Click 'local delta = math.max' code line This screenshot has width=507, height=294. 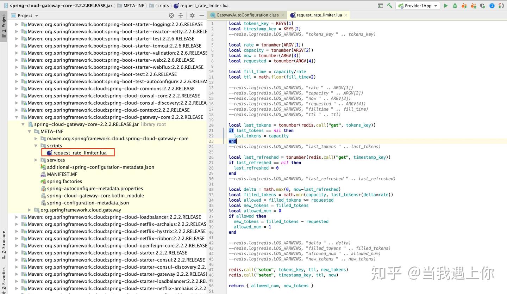pyautogui.click(x=284, y=189)
